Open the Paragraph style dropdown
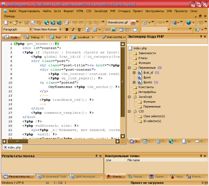 point(31,30)
